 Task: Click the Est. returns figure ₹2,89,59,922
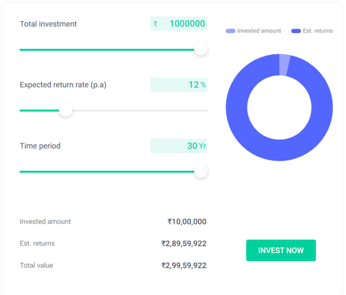(184, 244)
